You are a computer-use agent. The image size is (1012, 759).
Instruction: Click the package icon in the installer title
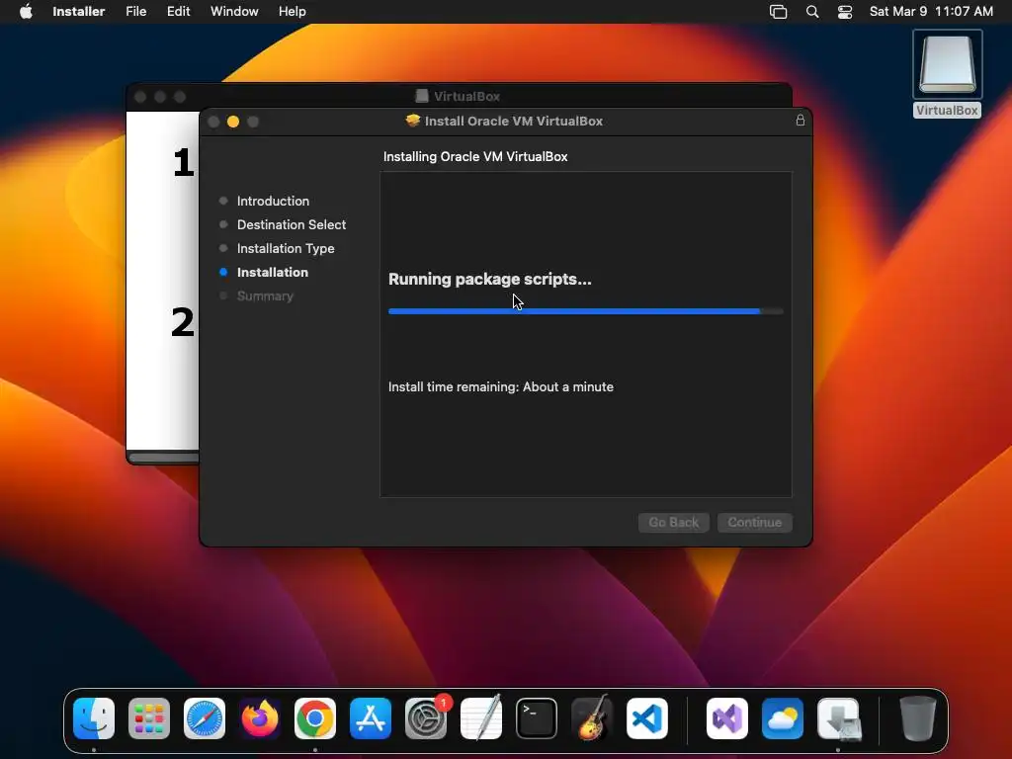(x=412, y=121)
